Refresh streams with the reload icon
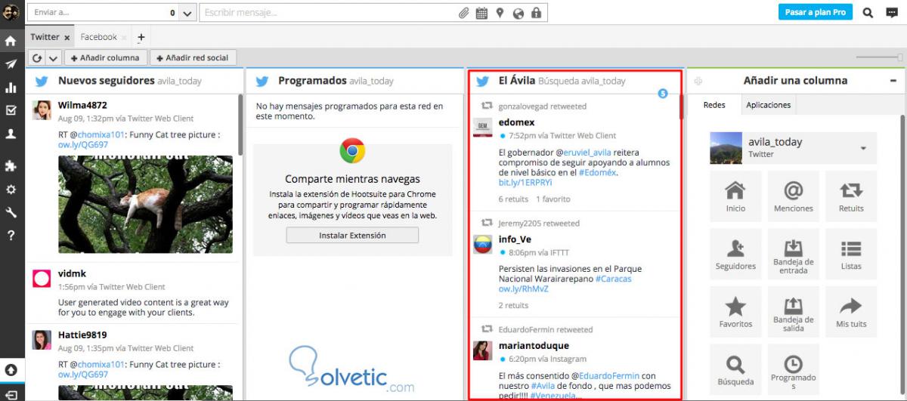This screenshot has height=401, width=907. click(37, 58)
